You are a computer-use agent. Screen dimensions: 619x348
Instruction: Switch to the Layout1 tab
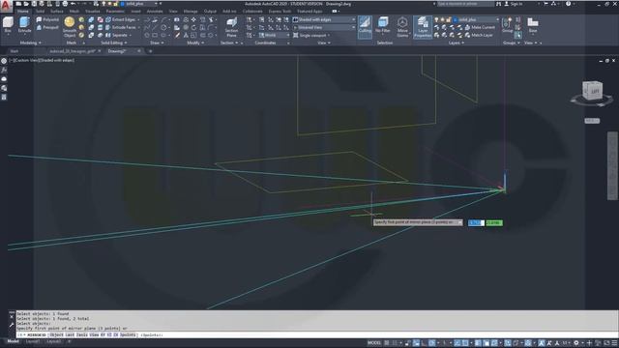pos(32,341)
